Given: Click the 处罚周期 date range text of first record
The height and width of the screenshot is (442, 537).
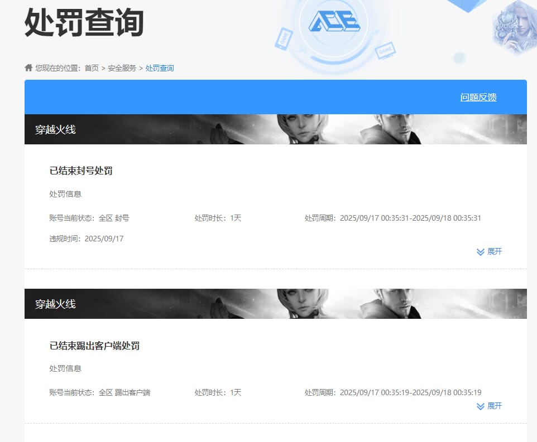Looking at the screenshot, I should (x=410, y=218).
